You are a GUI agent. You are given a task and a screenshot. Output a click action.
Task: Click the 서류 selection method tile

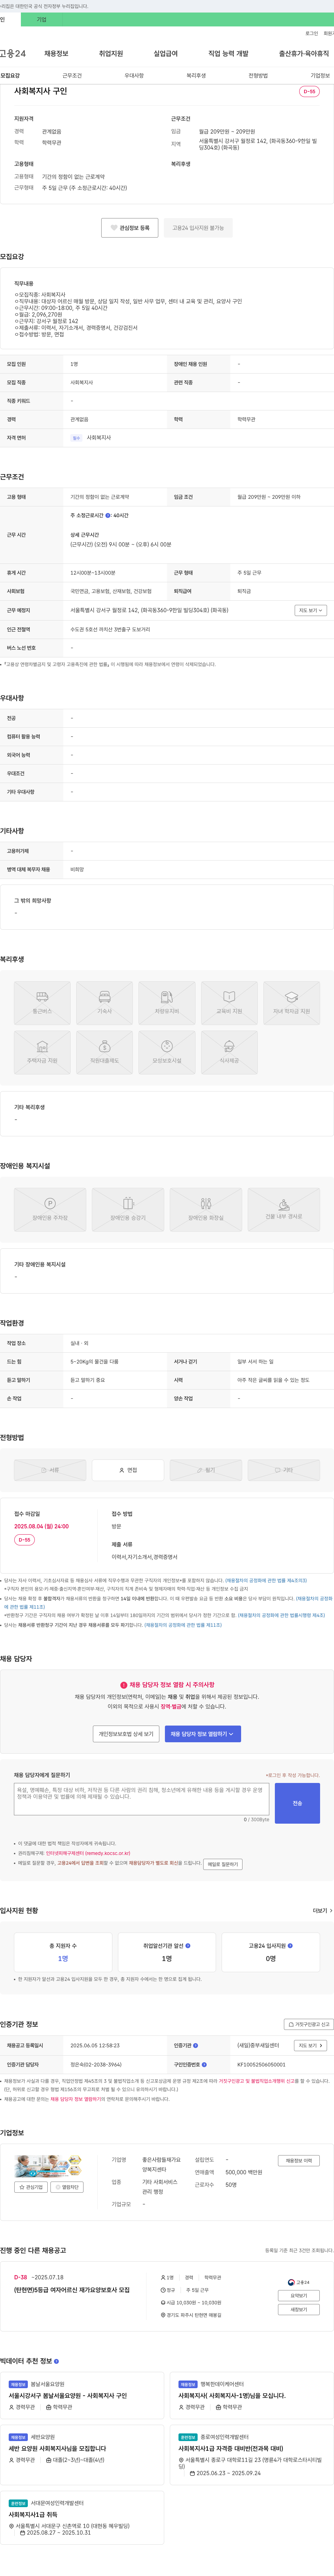[50, 1470]
